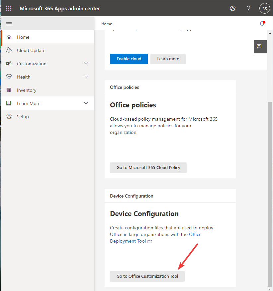The image size is (273, 291).
Task: Open the feedback chat icon
Action: coord(259,46)
